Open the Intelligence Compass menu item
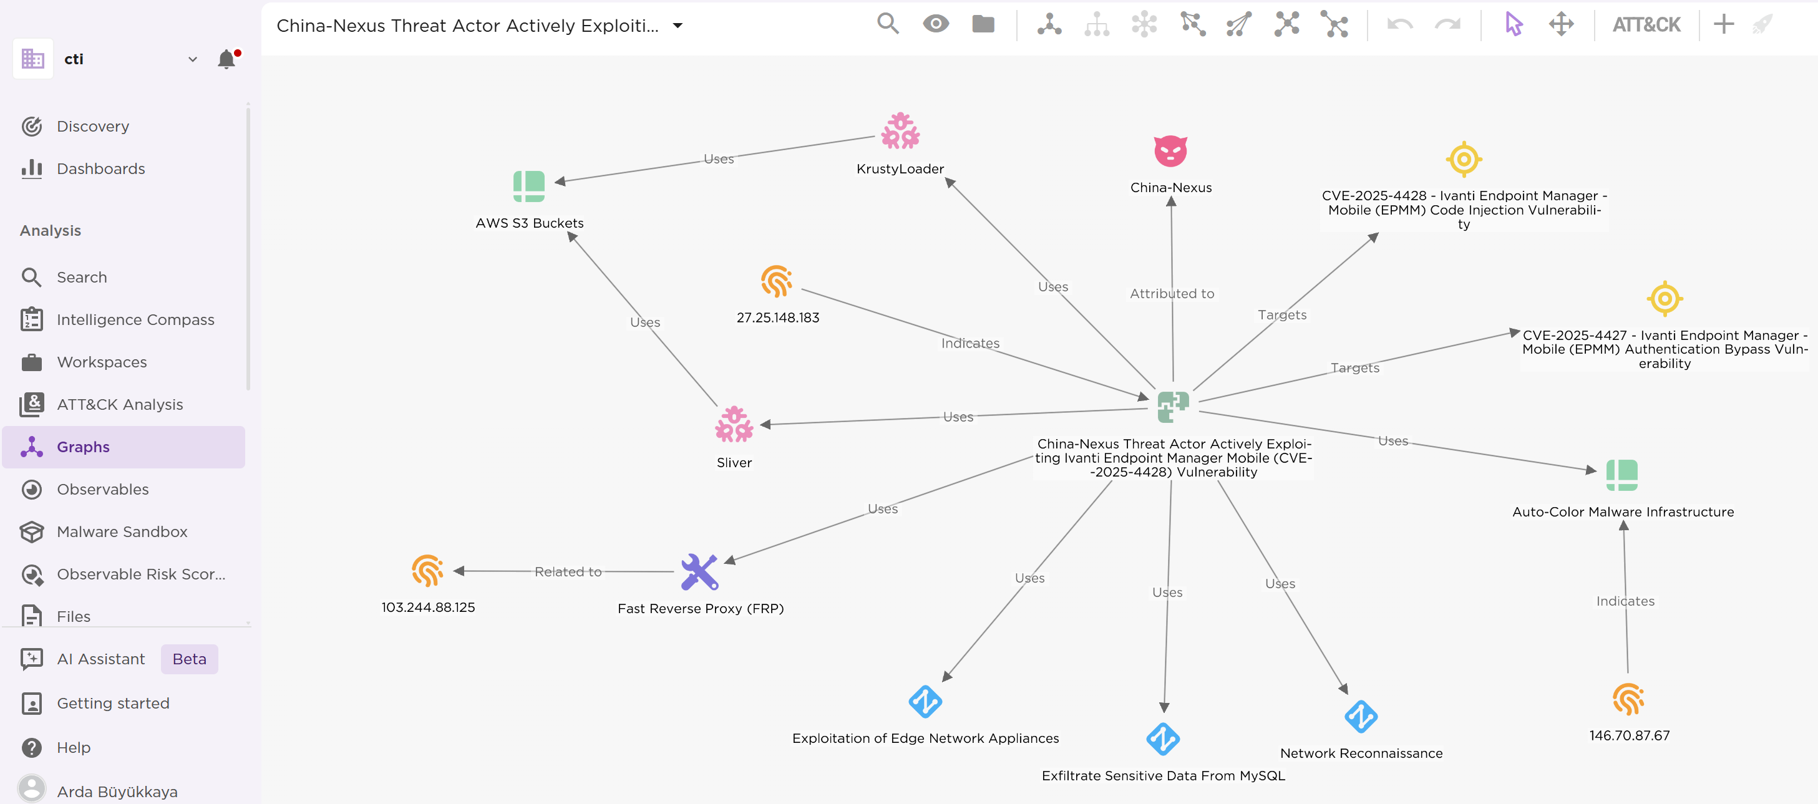This screenshot has height=804, width=1818. tap(135, 319)
